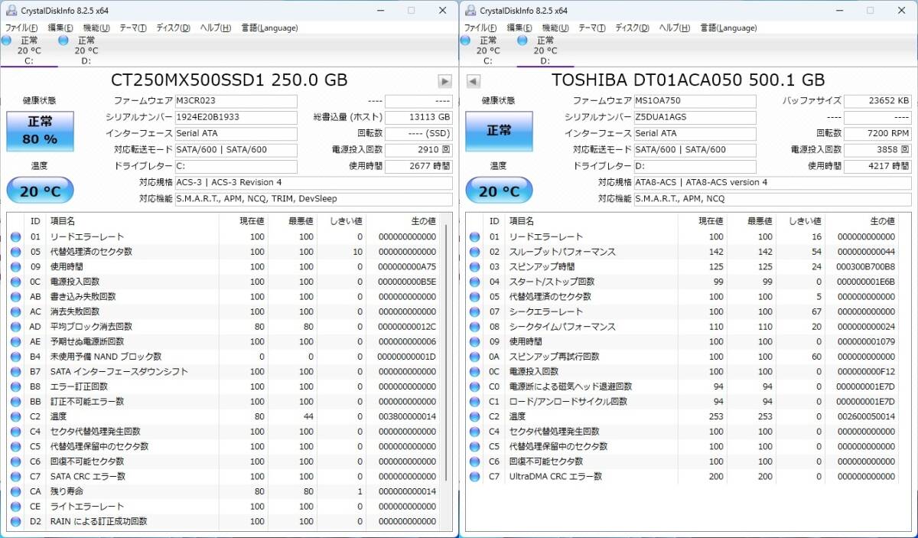Image resolution: width=918 pixels, height=538 pixels.
Task: Select the SATA CRC エラー数 status orb
Action: pyautogui.click(x=16, y=477)
